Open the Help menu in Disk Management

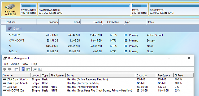(34, 64)
